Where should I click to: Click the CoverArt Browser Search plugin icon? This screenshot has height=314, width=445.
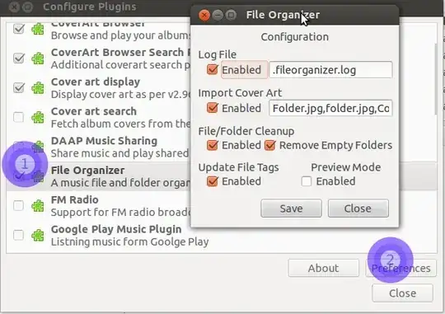coord(38,59)
